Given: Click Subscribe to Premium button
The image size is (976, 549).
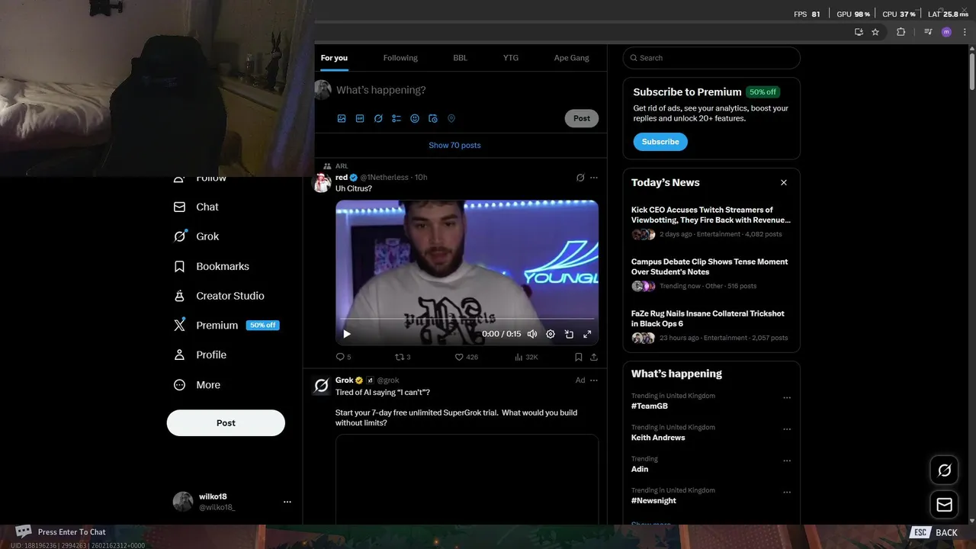Looking at the screenshot, I should coord(660,142).
